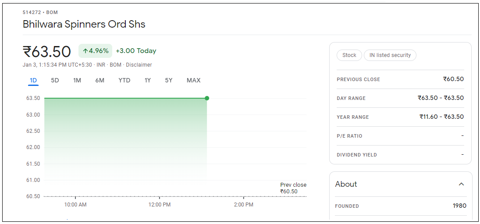
Task: Select the MAX time range tab
Action: pos(193,80)
